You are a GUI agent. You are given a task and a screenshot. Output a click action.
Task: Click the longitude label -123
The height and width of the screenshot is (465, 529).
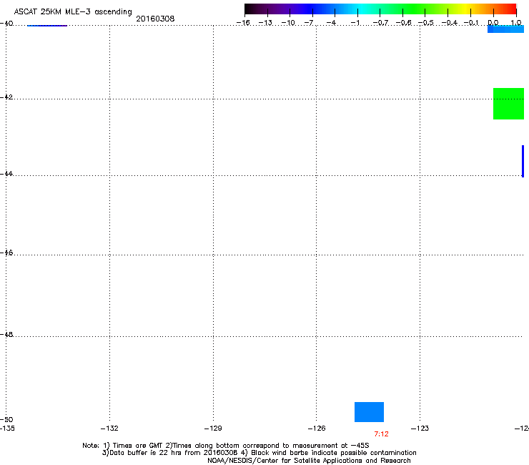pyautogui.click(x=420, y=429)
